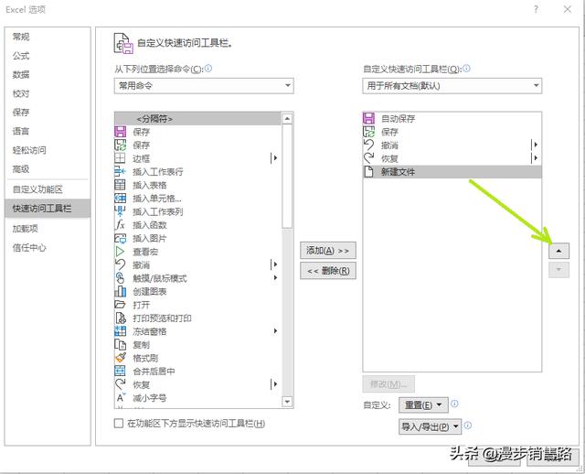
Task: Click the command list scrollbar up arrow
Action: point(287,119)
